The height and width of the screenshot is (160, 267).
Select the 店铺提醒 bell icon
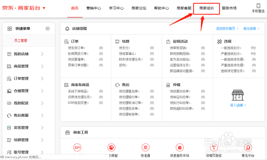coord(67,28)
